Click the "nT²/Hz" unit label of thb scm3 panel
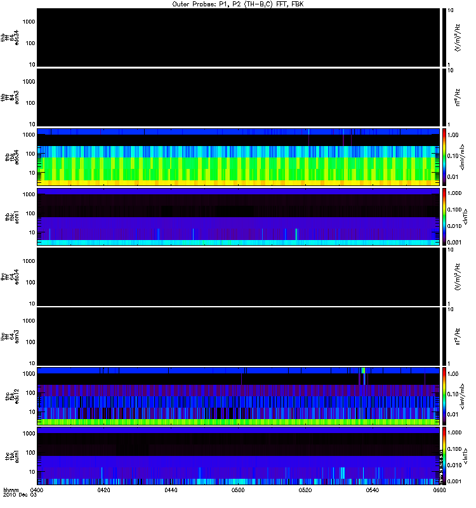The width and height of the screenshot is (476, 508). point(457,97)
